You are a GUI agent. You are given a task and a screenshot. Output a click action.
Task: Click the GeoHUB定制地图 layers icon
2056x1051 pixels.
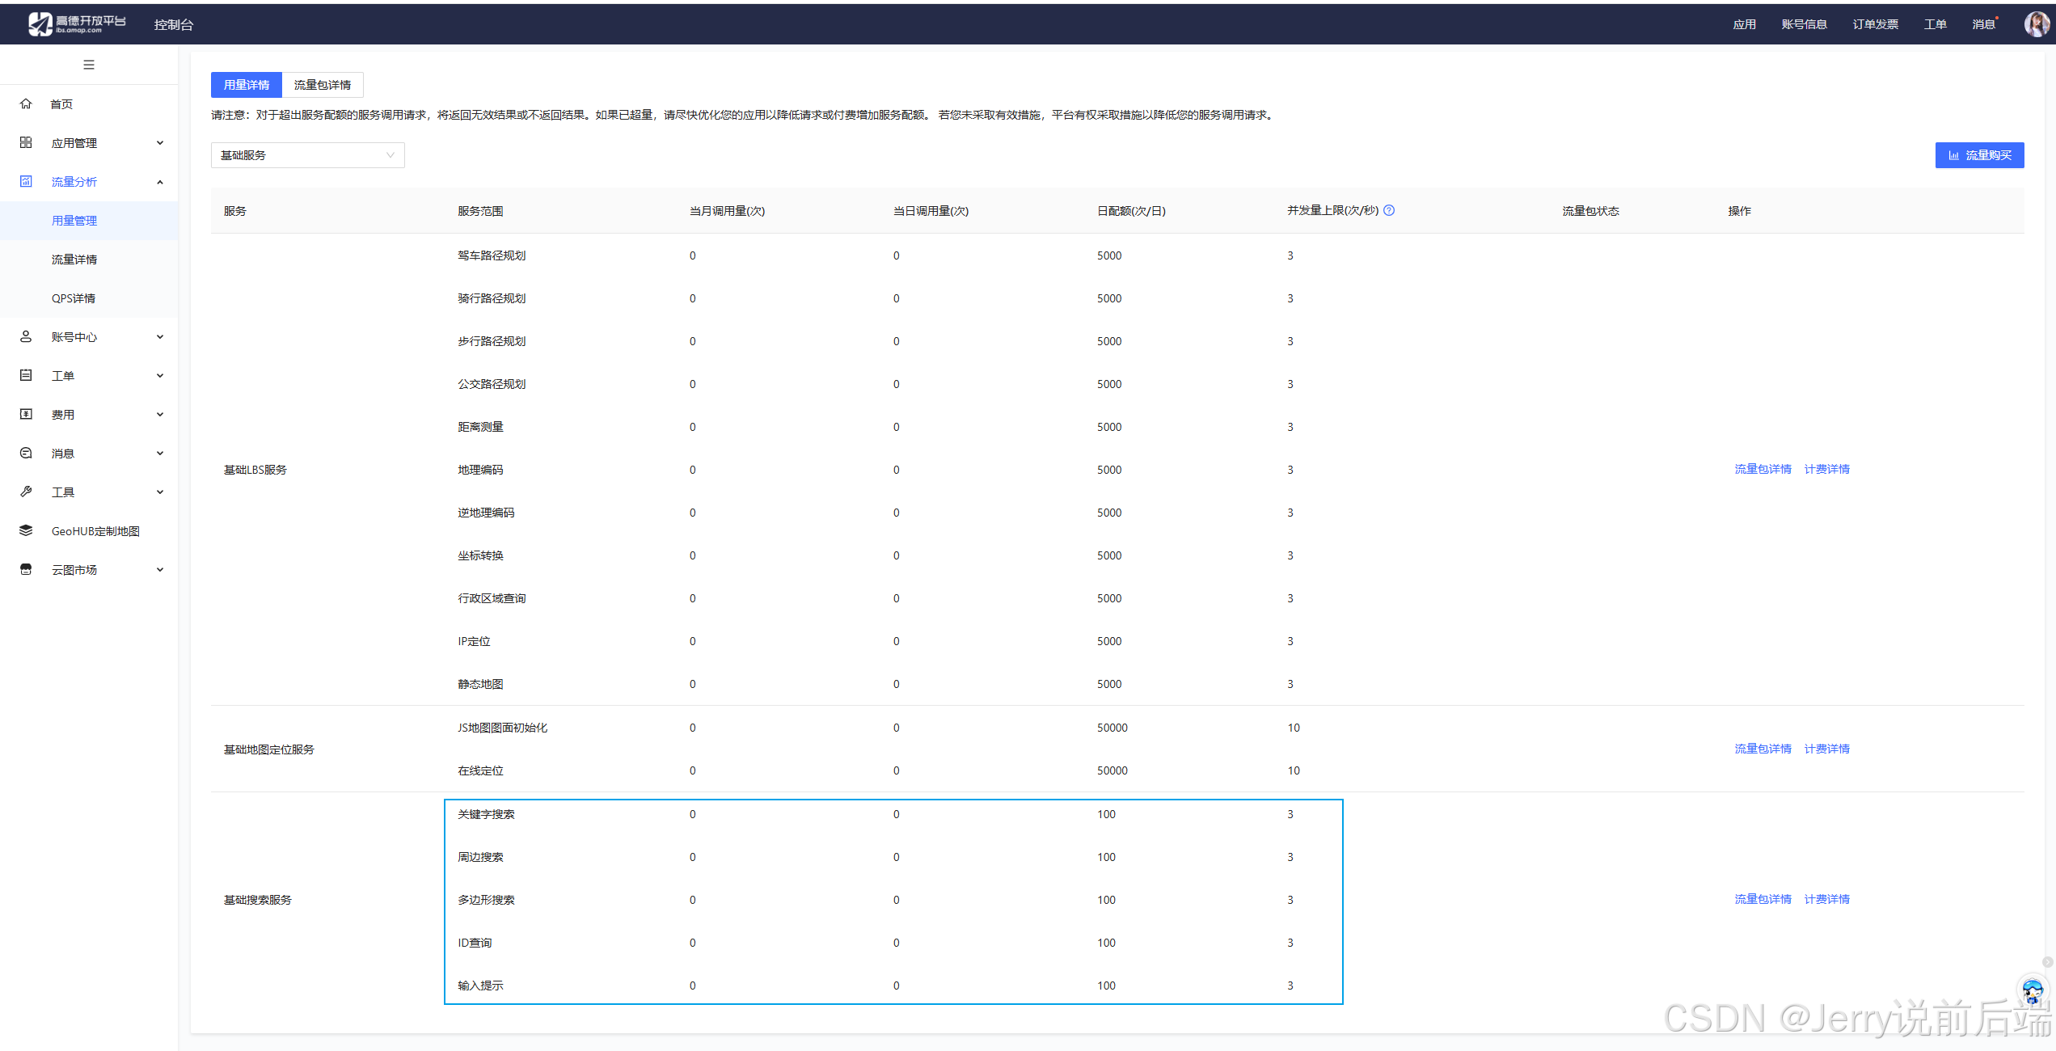tap(26, 530)
